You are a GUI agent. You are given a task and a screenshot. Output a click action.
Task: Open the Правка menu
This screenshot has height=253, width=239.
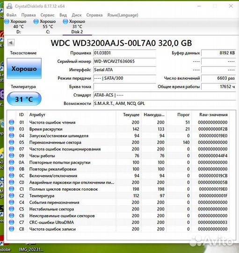29,15
